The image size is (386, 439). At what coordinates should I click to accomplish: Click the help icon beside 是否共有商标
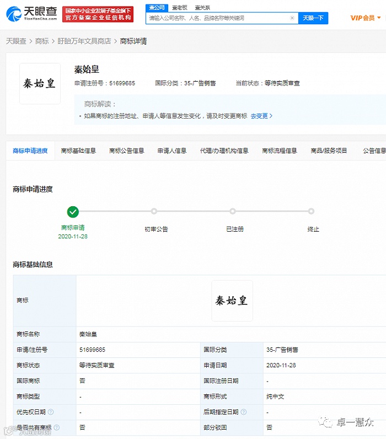pos(57,427)
